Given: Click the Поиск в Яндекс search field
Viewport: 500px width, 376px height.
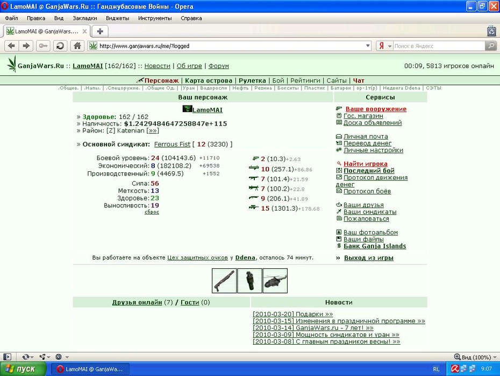Looking at the screenshot, I should point(439,46).
